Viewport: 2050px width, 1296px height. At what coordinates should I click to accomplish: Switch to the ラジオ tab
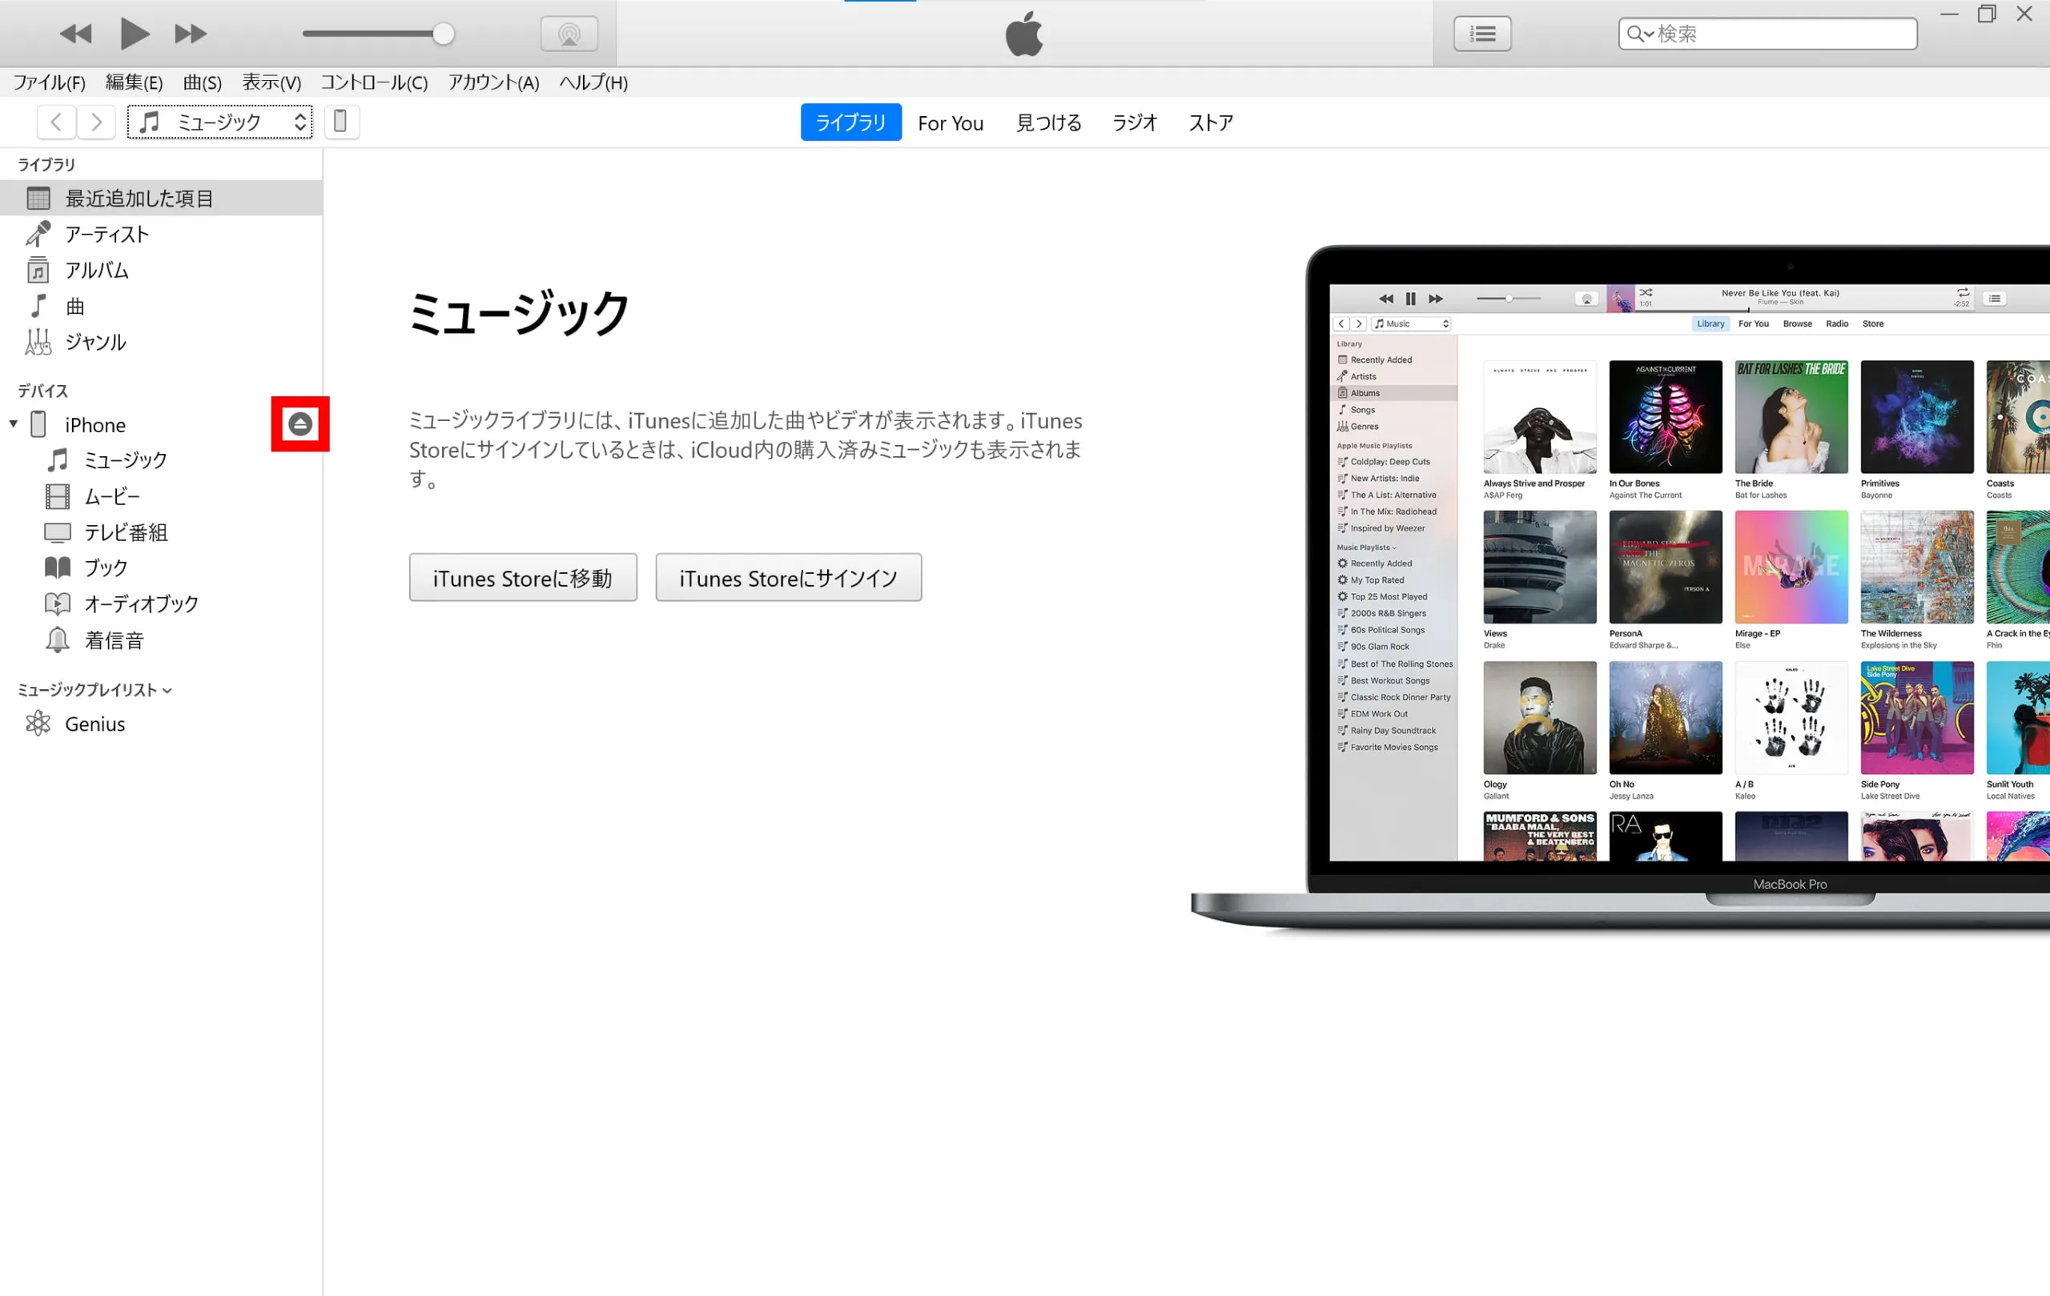[x=1135, y=123]
